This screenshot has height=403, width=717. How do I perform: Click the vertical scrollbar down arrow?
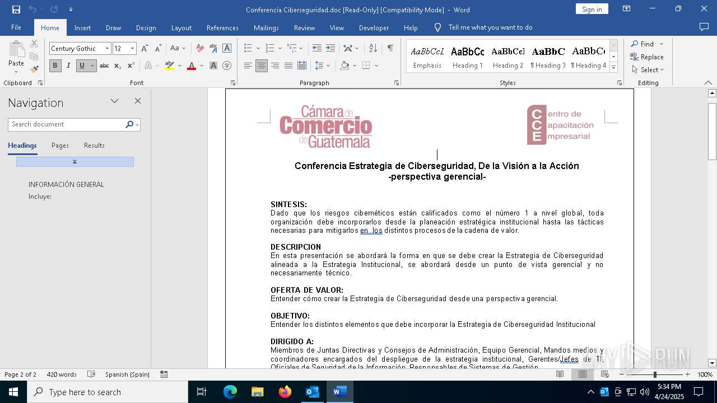click(x=712, y=363)
